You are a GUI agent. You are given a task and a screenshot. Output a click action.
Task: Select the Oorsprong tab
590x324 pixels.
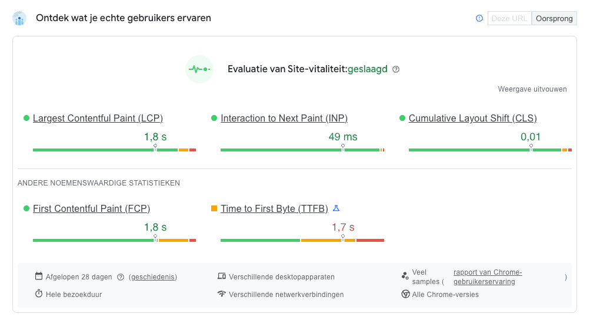554,19
